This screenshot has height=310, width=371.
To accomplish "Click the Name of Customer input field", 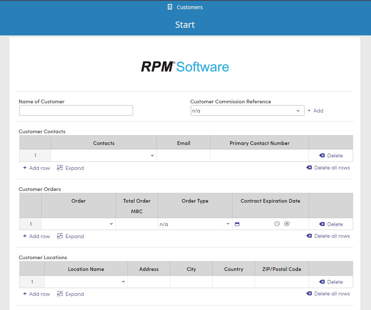I will click(x=76, y=110).
